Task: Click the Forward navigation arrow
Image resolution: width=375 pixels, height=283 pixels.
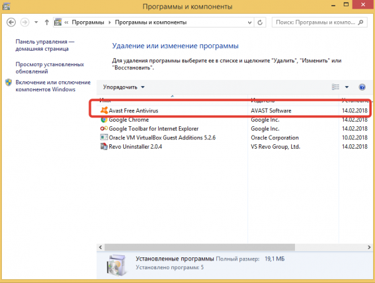Action: click(x=24, y=22)
